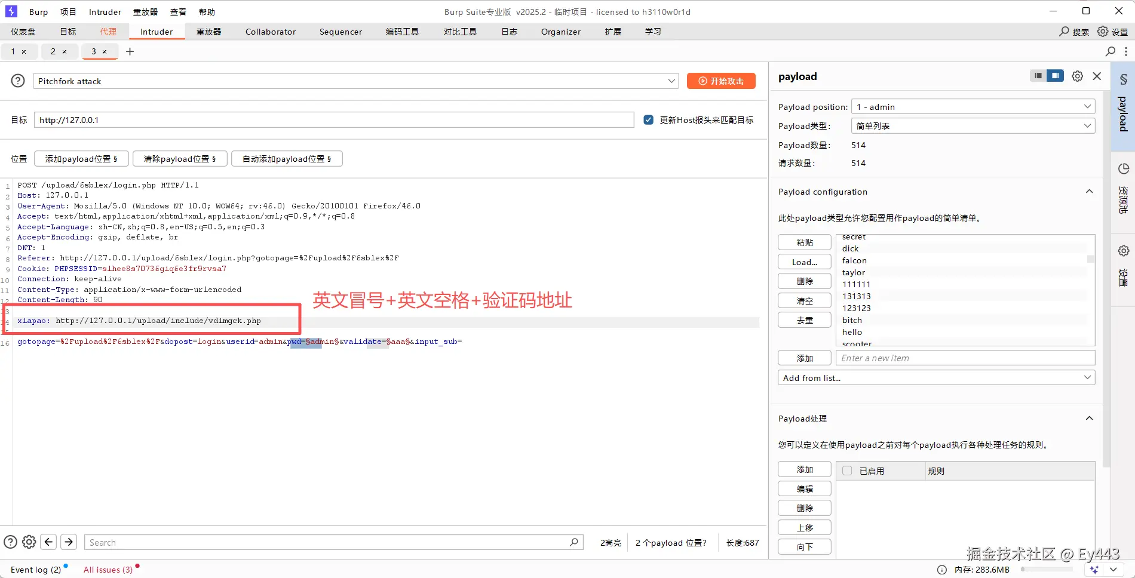Collapse the Payload configuration section
The height and width of the screenshot is (578, 1135).
(1089, 192)
